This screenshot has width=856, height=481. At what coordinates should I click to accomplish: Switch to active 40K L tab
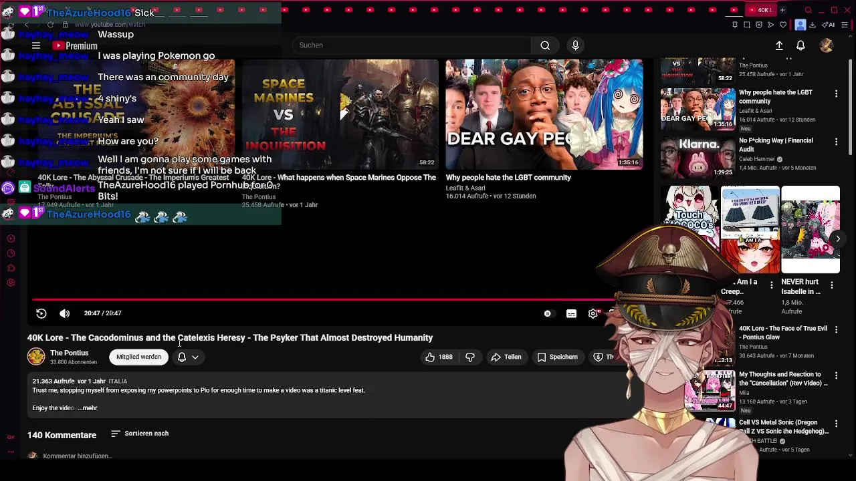pyautogui.click(x=761, y=10)
